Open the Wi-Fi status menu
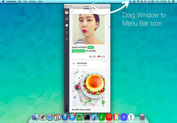177x123 pixels. tap(138, 1)
